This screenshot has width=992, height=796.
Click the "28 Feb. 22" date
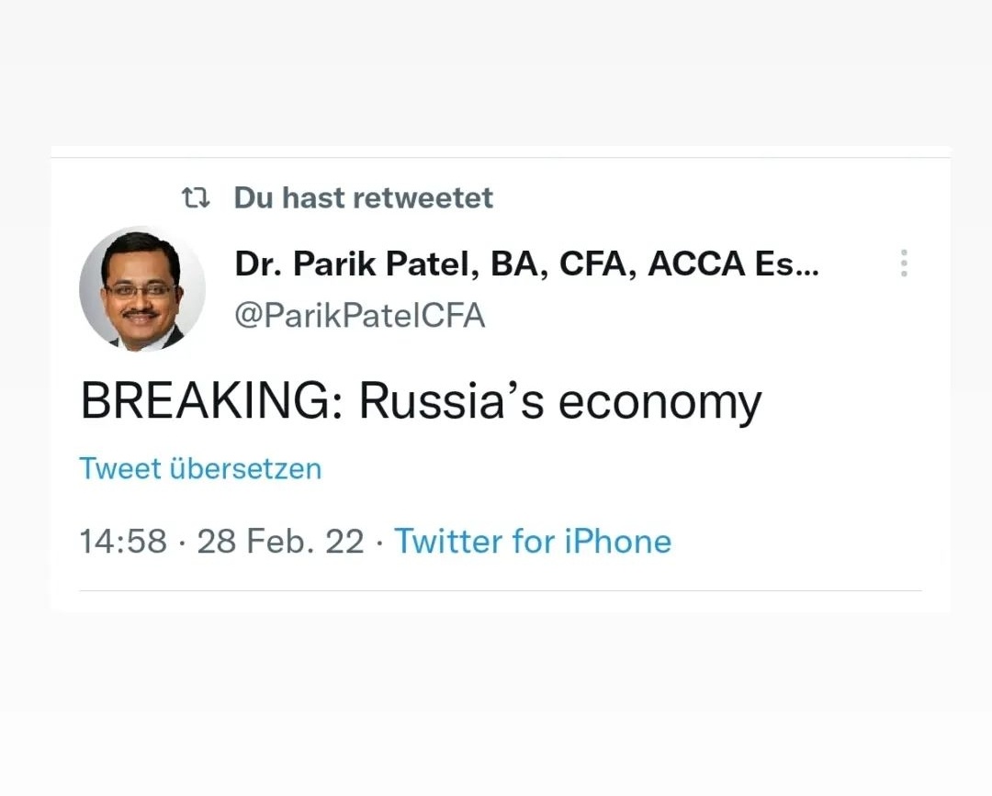point(280,541)
